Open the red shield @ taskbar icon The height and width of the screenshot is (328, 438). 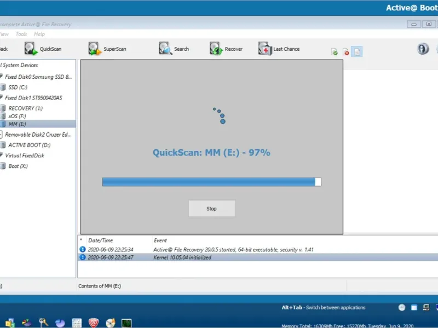click(94, 323)
